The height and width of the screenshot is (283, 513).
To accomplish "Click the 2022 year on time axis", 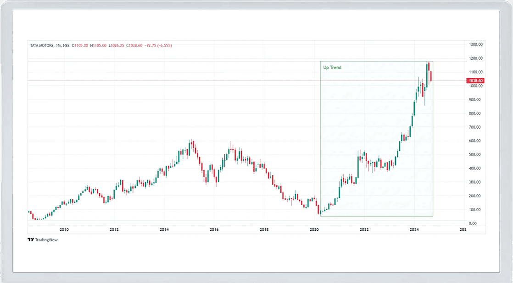I will click(x=364, y=230).
